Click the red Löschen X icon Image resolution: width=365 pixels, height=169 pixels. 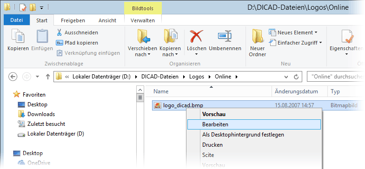click(197, 37)
